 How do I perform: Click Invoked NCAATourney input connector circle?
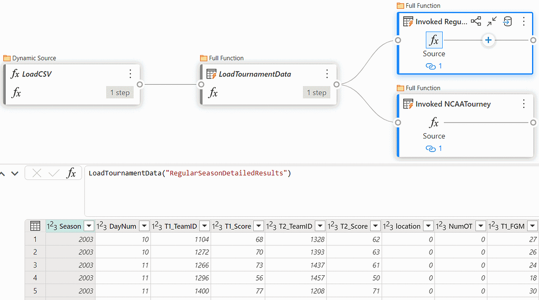tap(398, 123)
